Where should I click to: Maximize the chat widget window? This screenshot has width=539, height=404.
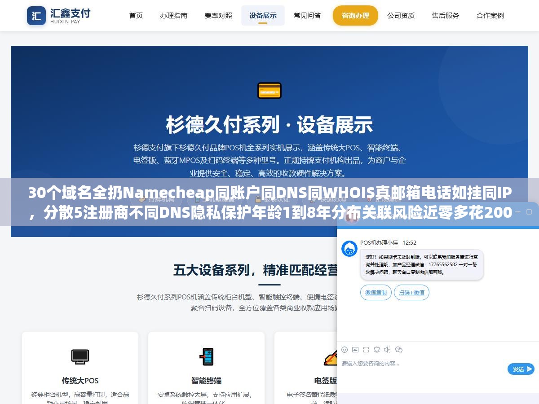(530, 211)
